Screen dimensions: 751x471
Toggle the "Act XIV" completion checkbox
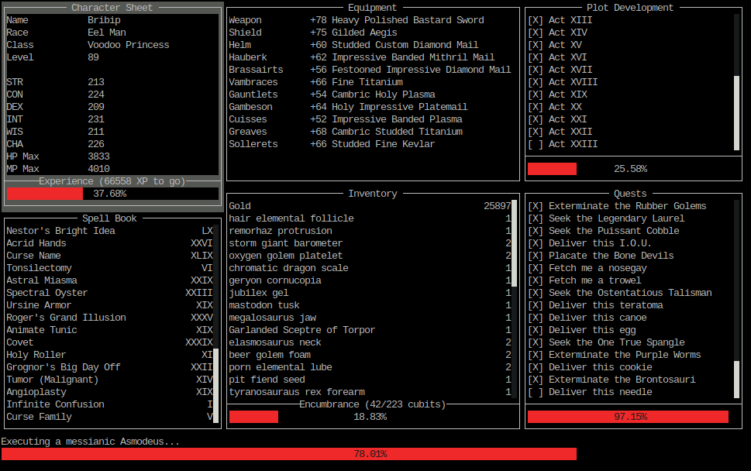click(x=534, y=33)
